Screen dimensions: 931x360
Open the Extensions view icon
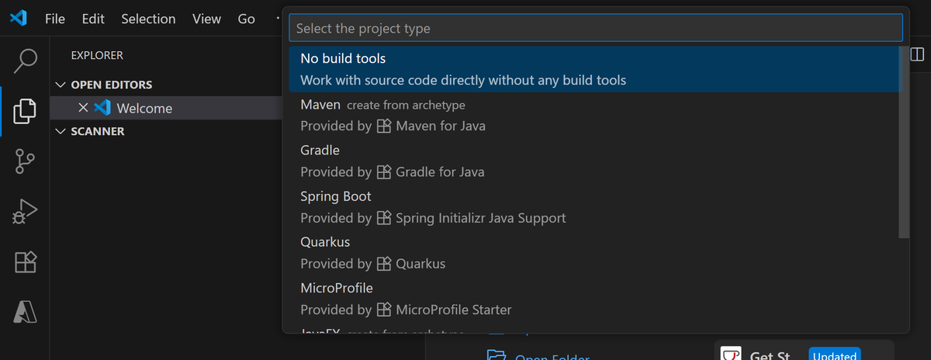[25, 262]
